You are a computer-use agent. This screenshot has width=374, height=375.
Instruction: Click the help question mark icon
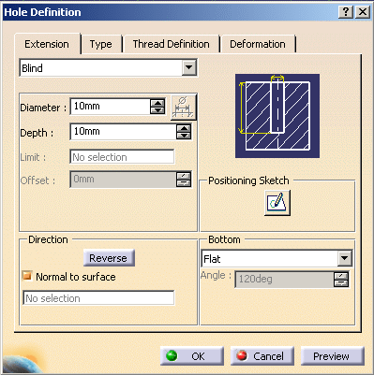pos(346,12)
